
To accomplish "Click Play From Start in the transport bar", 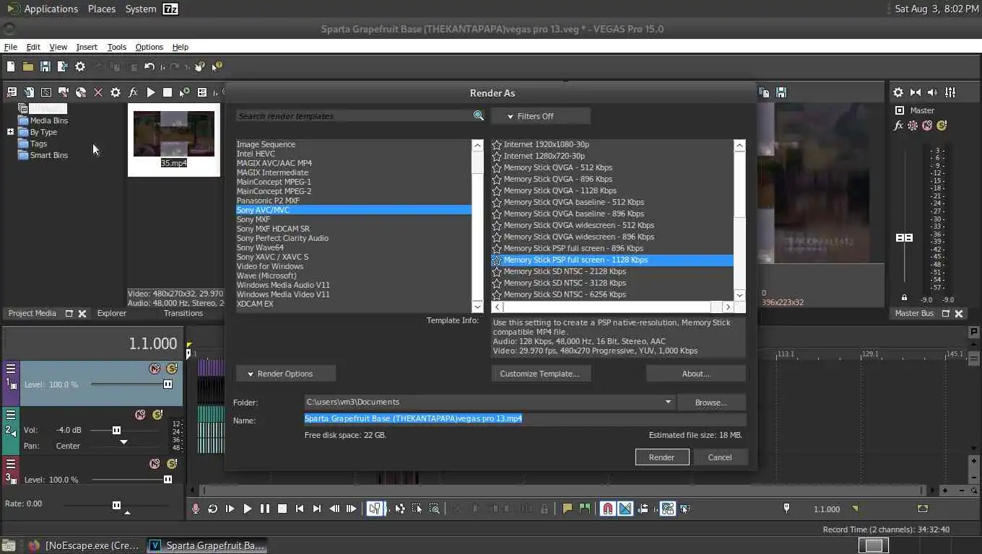I will 230,509.
